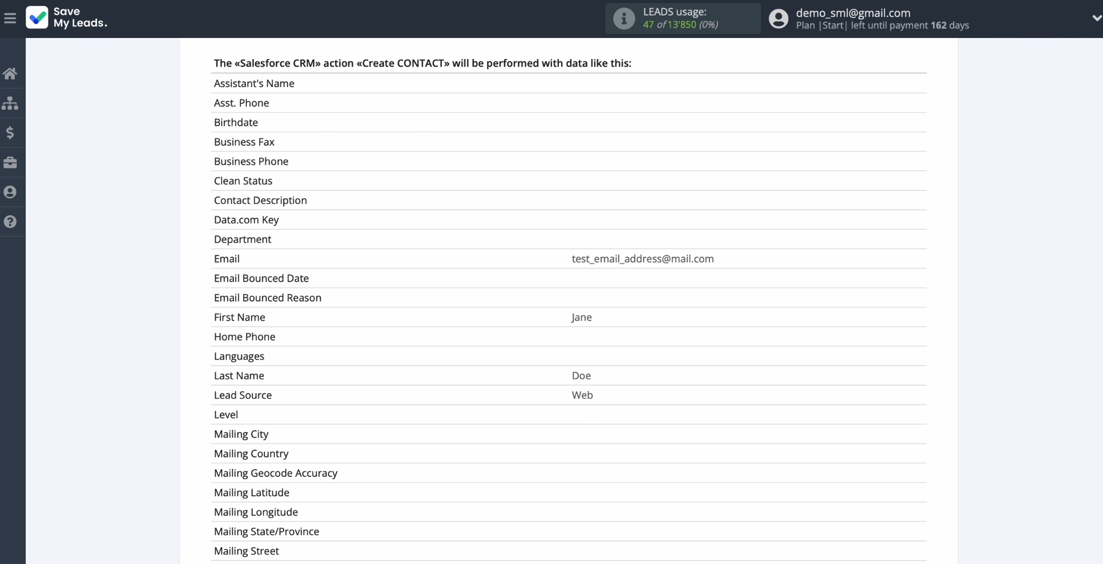
Task: Click the Last Name field label
Action: [x=239, y=375]
